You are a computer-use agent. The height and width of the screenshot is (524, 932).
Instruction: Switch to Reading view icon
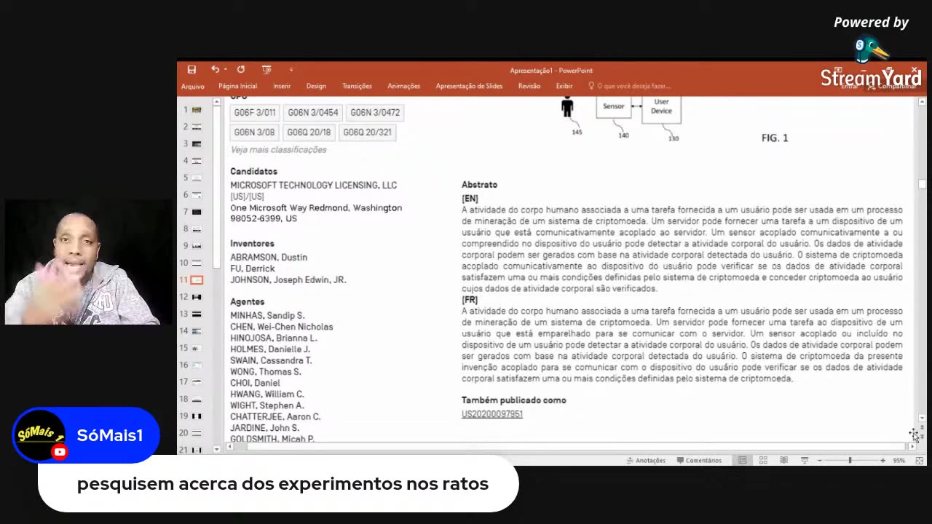783,461
